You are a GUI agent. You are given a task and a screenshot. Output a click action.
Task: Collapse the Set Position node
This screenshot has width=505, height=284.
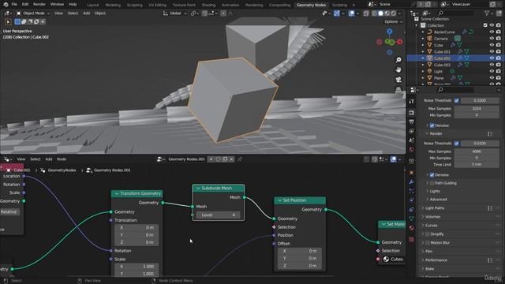pos(279,200)
